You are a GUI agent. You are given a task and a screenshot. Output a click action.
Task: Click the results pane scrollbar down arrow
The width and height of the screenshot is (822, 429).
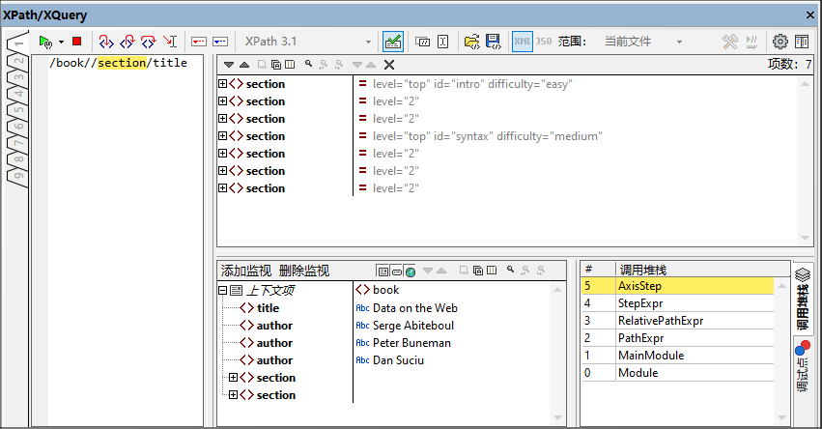(806, 238)
